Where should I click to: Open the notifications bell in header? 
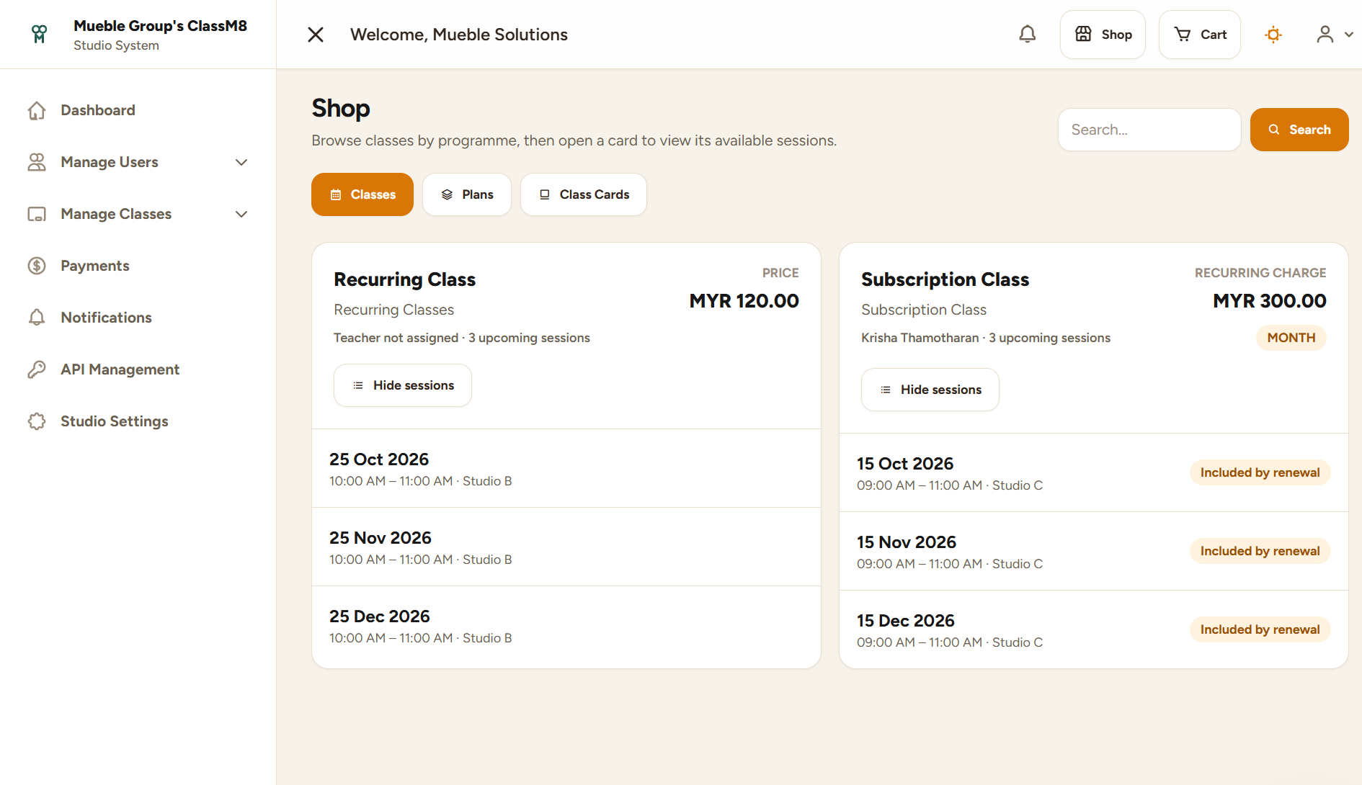coord(1028,35)
